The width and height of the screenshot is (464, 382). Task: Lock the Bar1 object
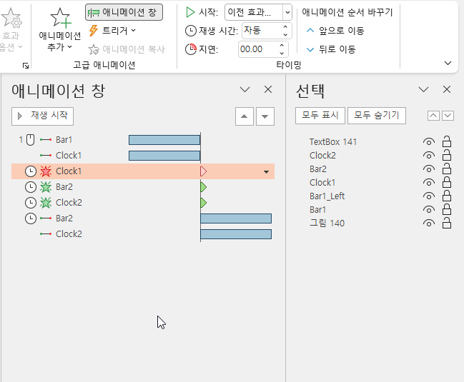point(447,209)
